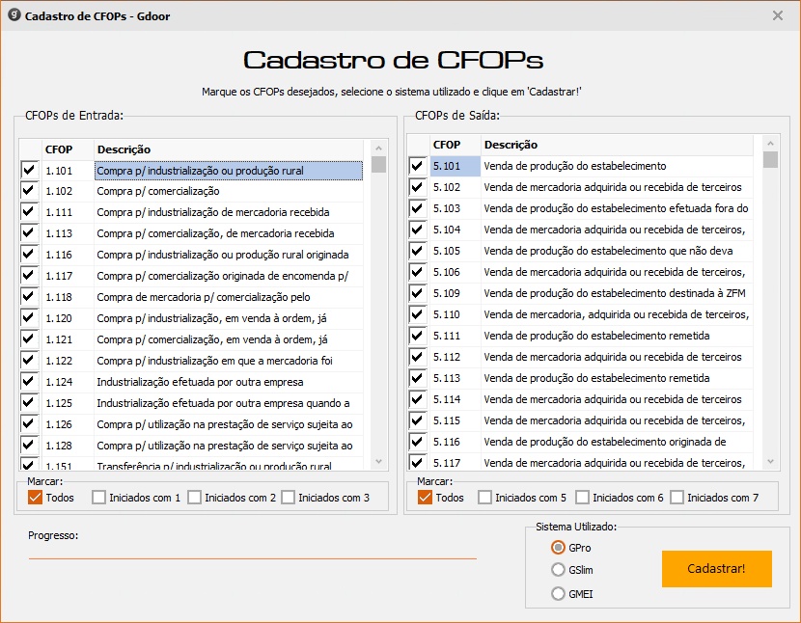Click the Entrada list scrollbar thumb
The image size is (801, 623).
click(x=378, y=165)
